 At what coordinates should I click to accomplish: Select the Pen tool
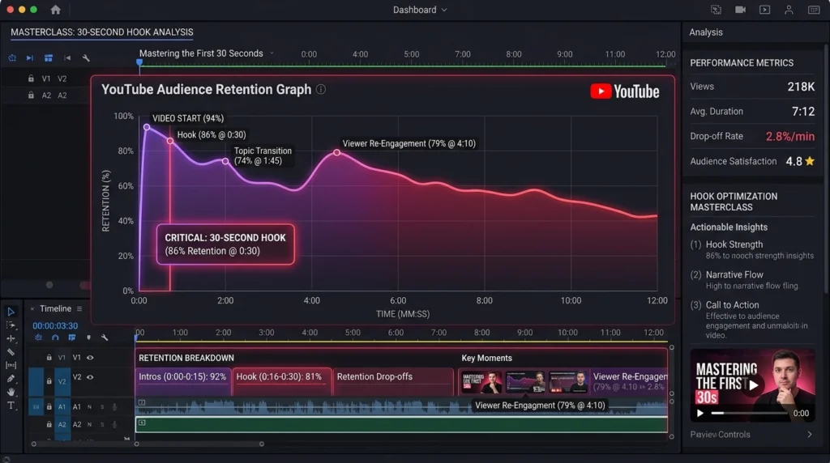[x=11, y=379]
